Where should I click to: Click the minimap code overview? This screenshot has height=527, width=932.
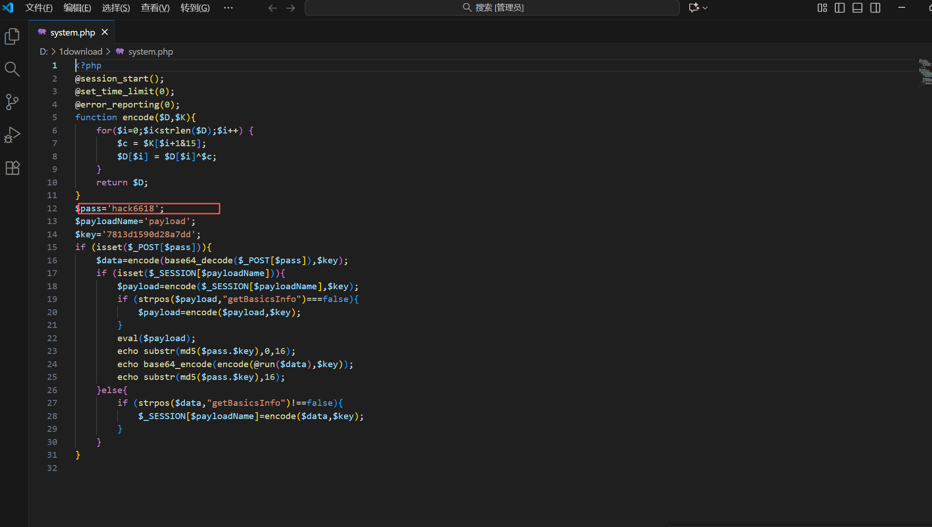click(x=925, y=72)
